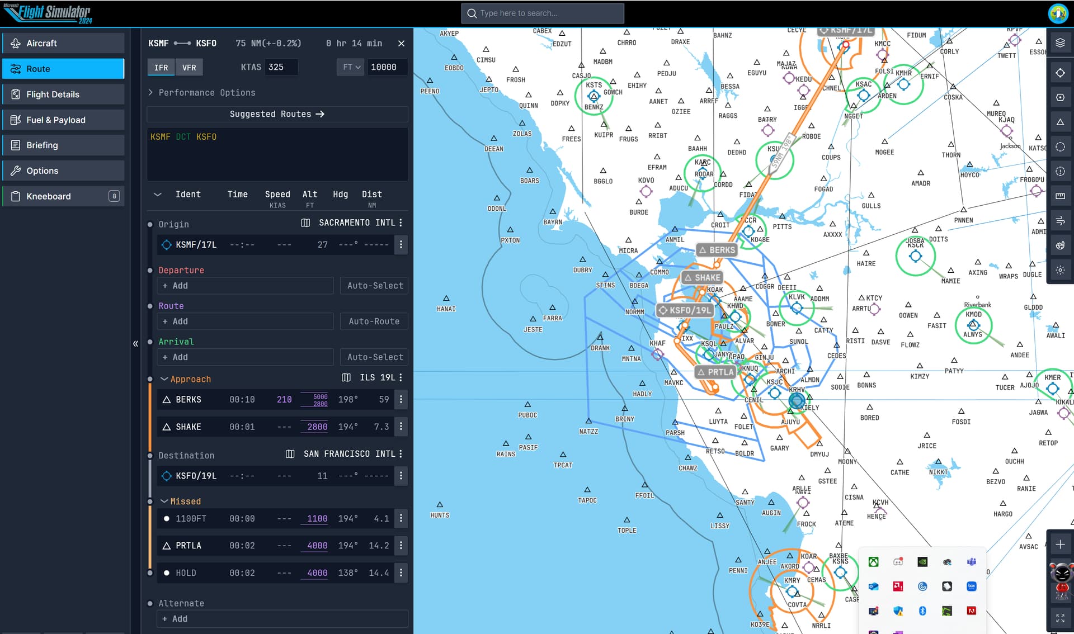
Task: Switch to the Briefing section
Action: click(63, 145)
